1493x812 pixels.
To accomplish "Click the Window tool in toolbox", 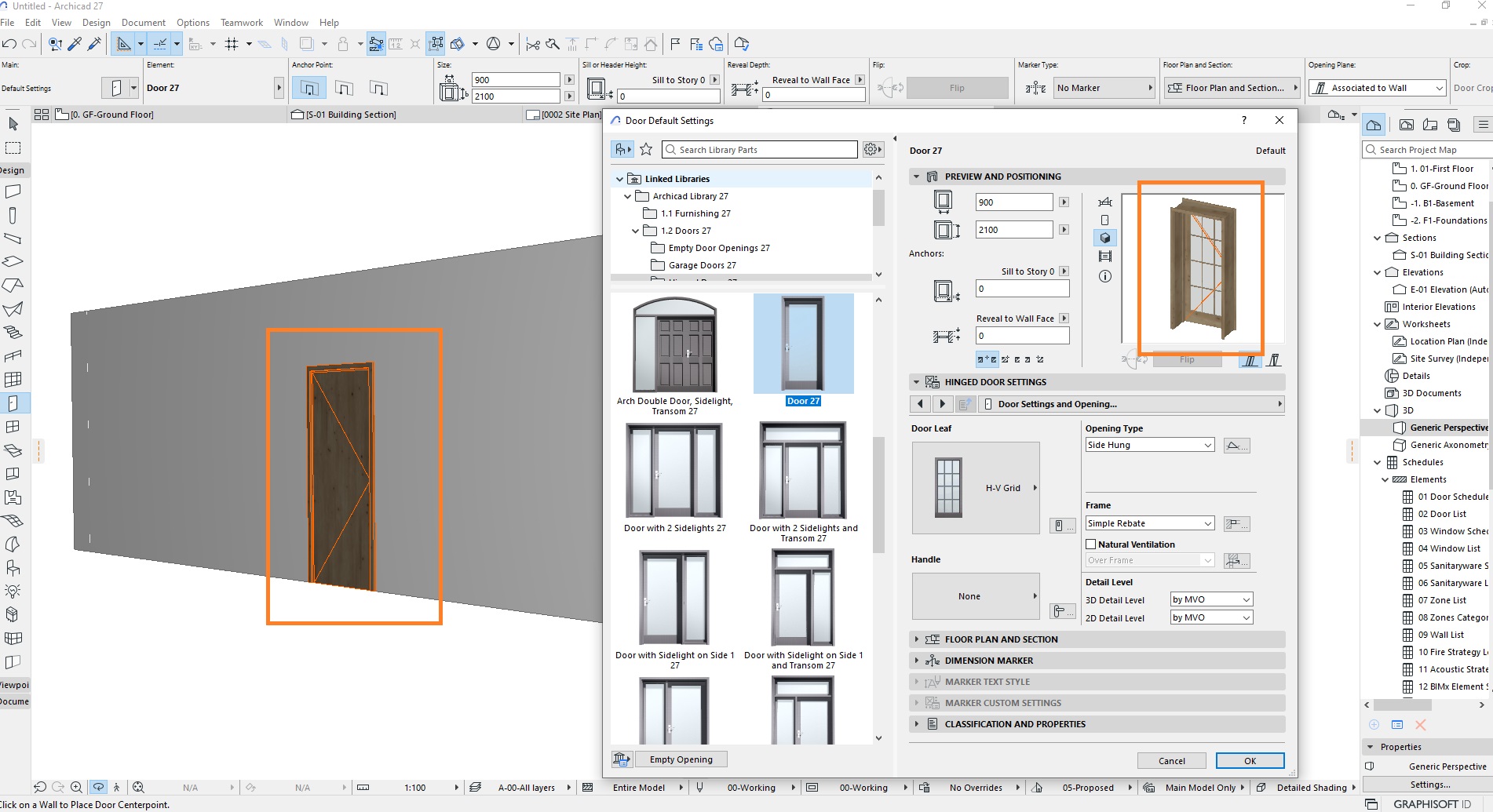I will (x=13, y=427).
